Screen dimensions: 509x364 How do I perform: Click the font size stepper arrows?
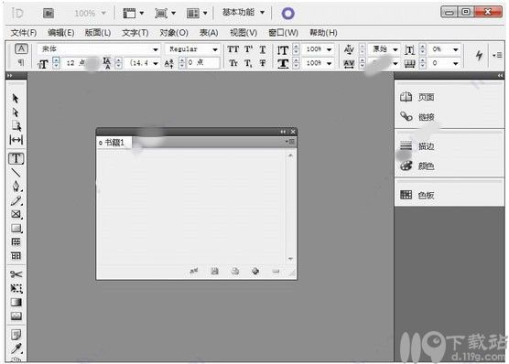[56, 63]
